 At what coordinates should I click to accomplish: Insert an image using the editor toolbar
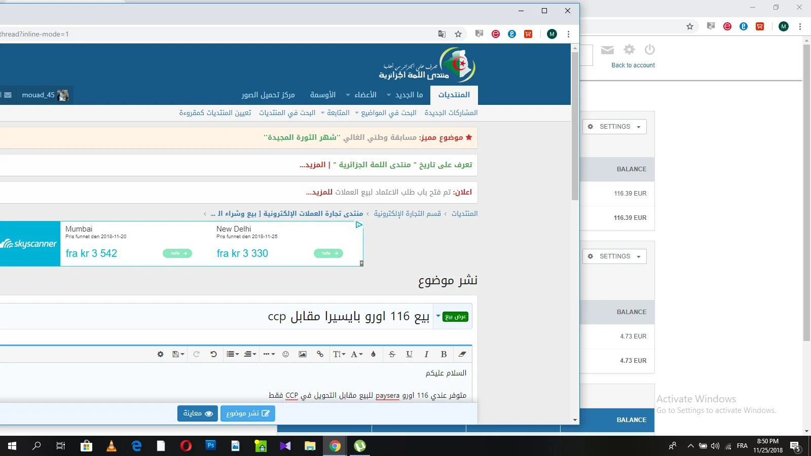point(303,354)
